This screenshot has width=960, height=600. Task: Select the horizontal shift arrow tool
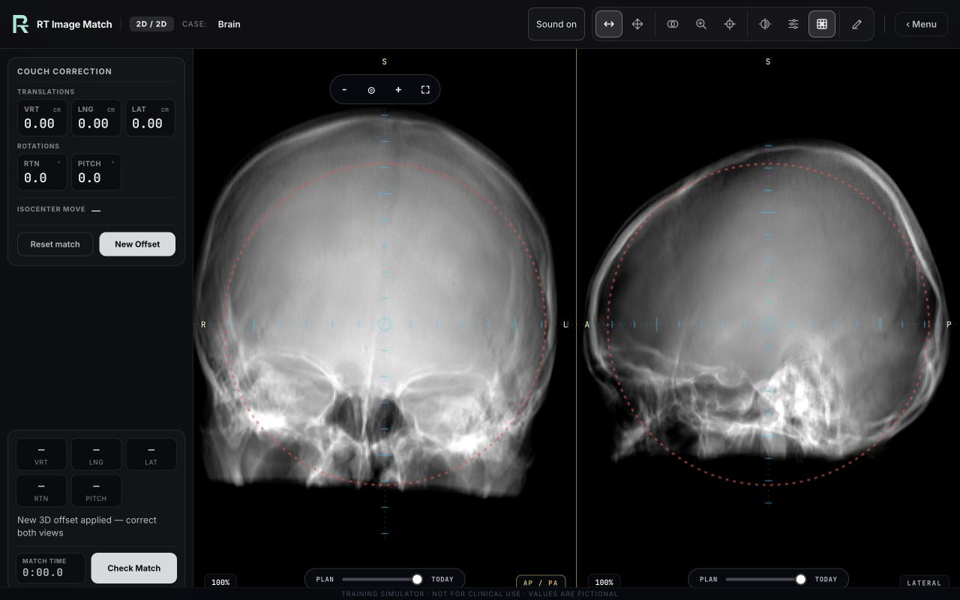(609, 24)
